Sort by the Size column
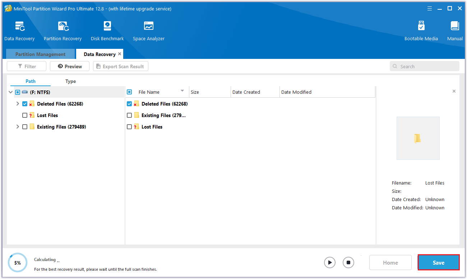This screenshot has height=279, width=467. pos(210,92)
